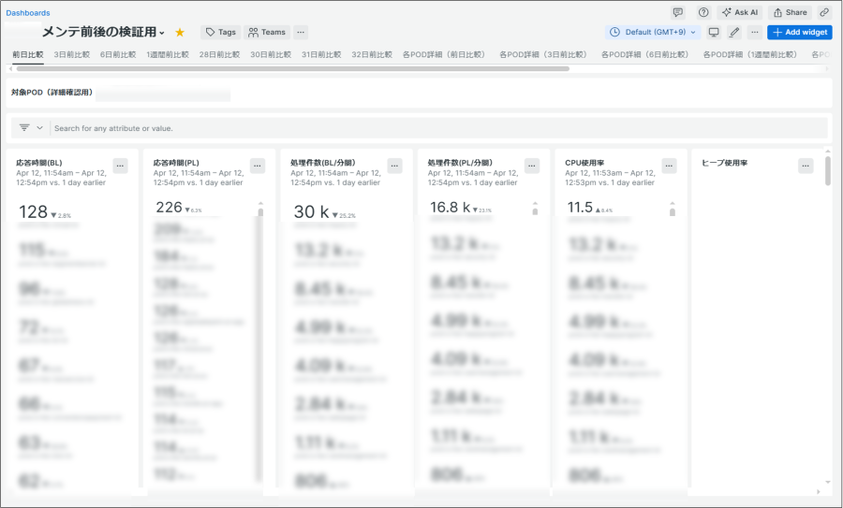
Task: Click the dashboard vertical scrollbar thumb
Action: [x=828, y=171]
